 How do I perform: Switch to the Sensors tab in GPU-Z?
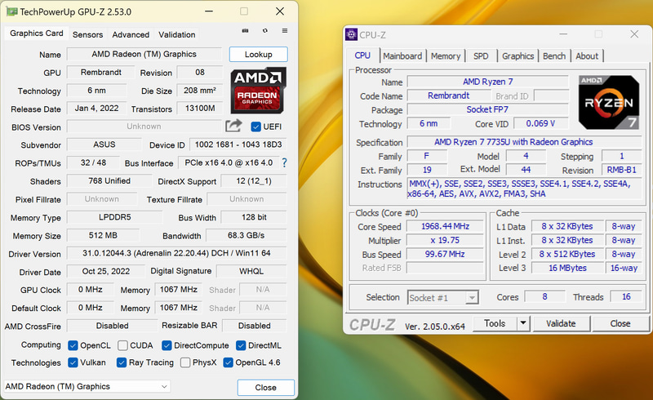pos(87,34)
